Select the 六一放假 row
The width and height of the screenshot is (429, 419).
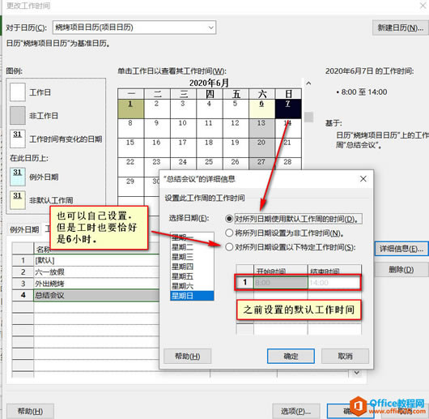click(x=96, y=272)
